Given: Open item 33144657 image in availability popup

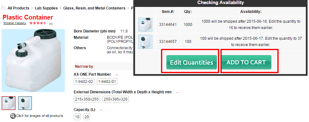Looking at the screenshot, I should click(x=145, y=42).
